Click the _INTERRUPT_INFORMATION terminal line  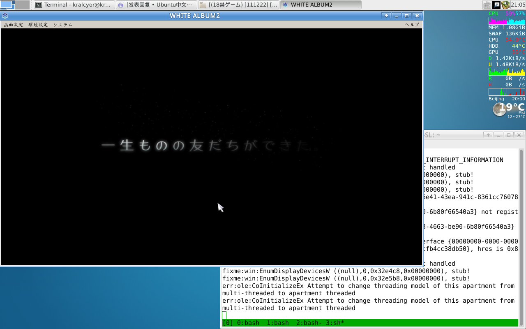(465, 160)
